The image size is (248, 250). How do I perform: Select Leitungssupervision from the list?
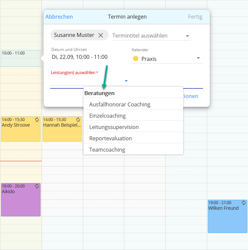[x=114, y=127]
